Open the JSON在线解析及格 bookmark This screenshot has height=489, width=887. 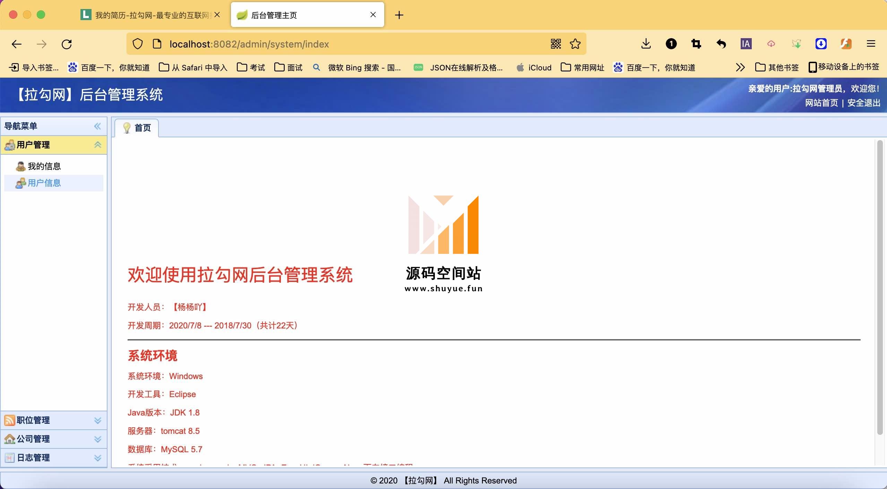click(x=458, y=67)
